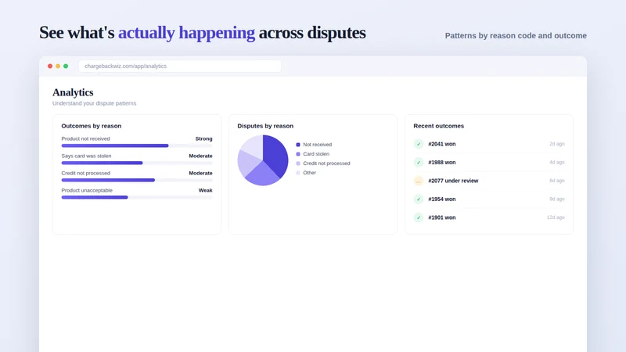This screenshot has height=352, width=626.
Task: Click the 'Credit not processed' legend text
Action: pyautogui.click(x=326, y=163)
